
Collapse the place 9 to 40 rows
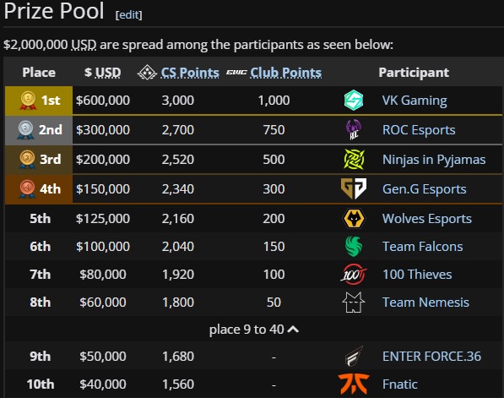click(x=253, y=330)
